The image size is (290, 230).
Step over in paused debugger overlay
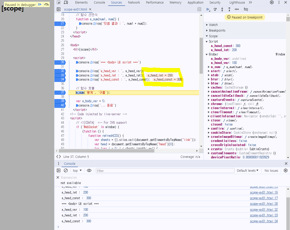tap(46, 4)
